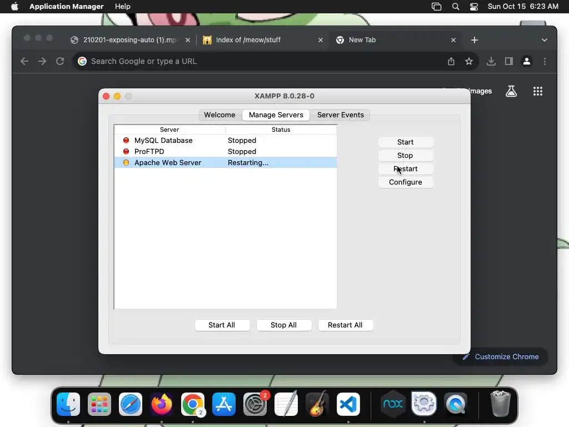Viewport: 569px width, 427px height.
Task: Click the red status dot next to ProFTPD
Action: (126, 151)
